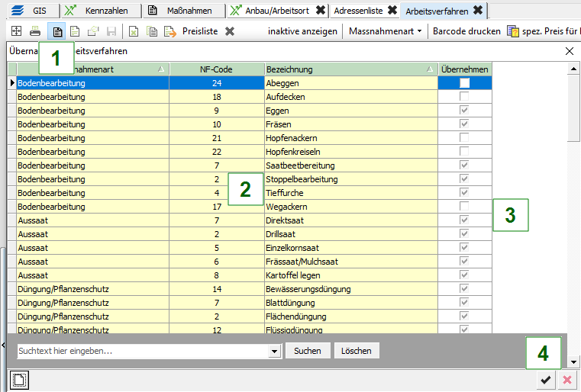Screen dimensions: 581x392
Task: Toggle the Übernehmen checkbox for Aufdecken
Action: point(464,97)
